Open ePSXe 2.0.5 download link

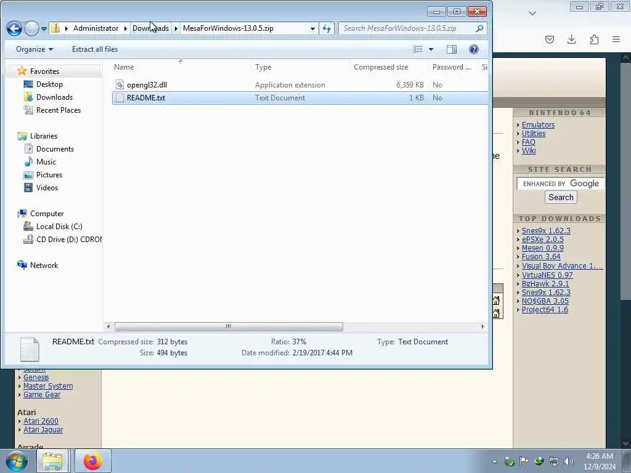pyautogui.click(x=543, y=240)
